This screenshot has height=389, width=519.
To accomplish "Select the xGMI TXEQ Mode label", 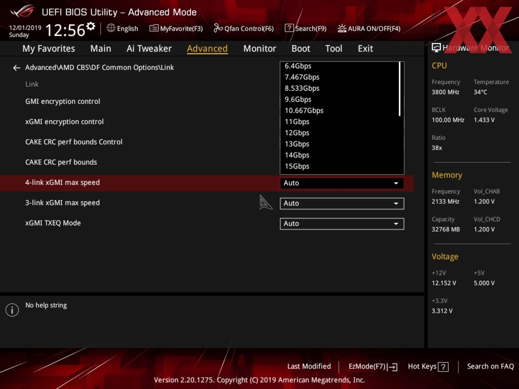I will pyautogui.click(x=53, y=223).
